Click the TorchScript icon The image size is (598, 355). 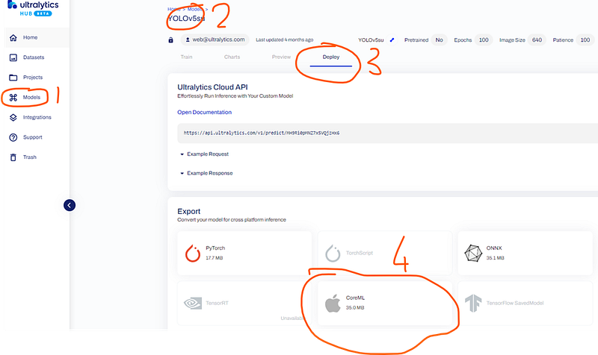(333, 253)
